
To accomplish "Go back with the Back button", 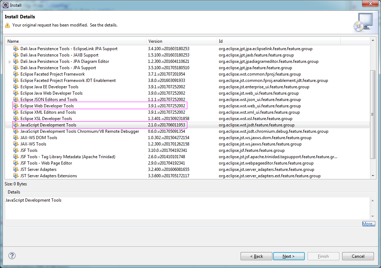I will click(x=256, y=256).
